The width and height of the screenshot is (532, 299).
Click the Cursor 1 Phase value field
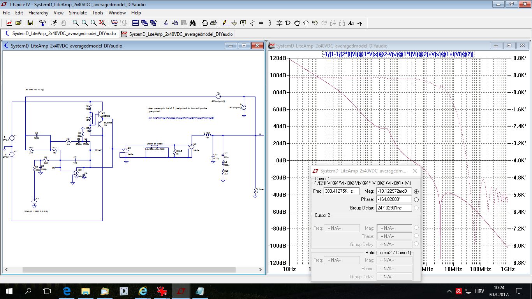click(x=394, y=199)
